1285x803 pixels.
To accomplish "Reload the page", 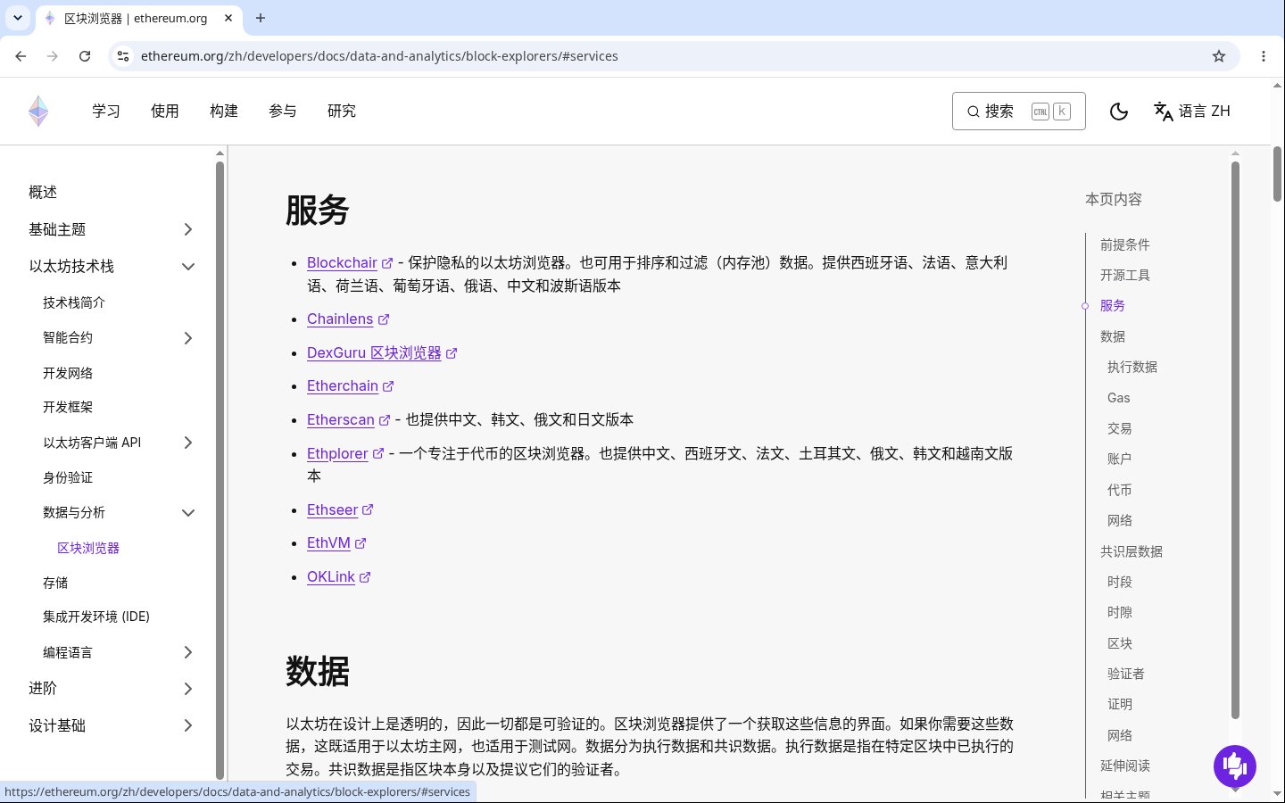I will click(85, 56).
